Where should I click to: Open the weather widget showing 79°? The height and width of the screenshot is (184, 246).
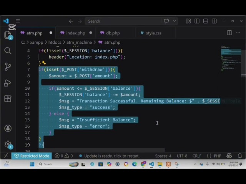pos(7,164)
